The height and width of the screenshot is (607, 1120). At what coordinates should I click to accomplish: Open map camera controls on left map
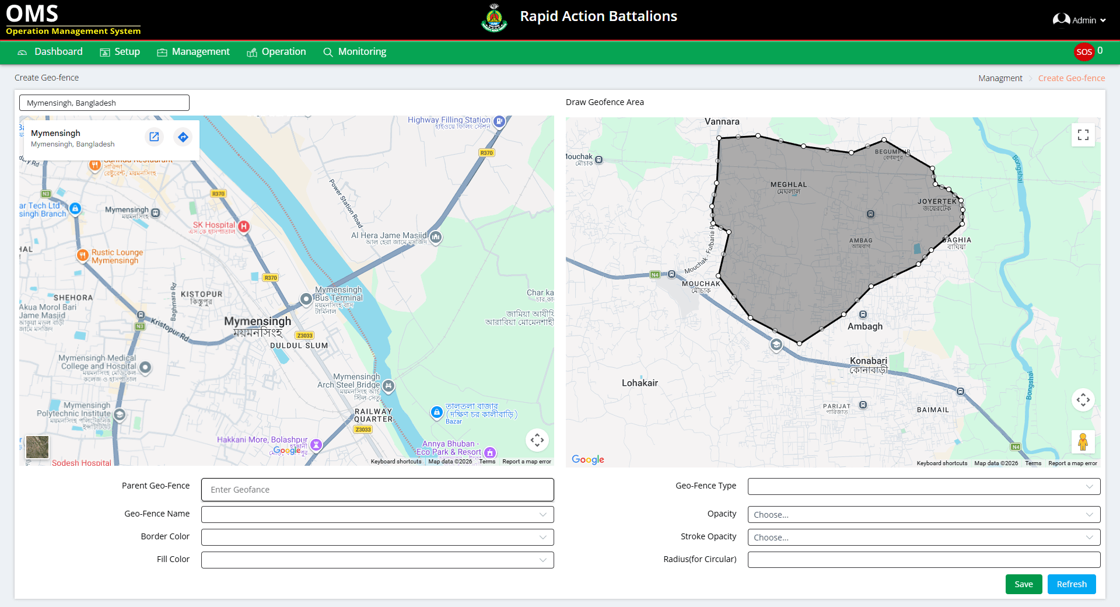pyautogui.click(x=537, y=439)
